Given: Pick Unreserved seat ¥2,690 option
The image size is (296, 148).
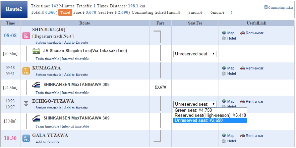Looking at the screenshot, I should coord(210,120).
